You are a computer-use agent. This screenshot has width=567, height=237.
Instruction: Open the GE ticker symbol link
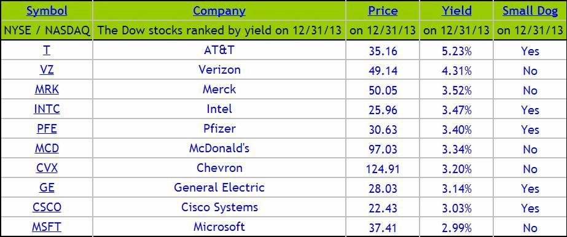click(47, 187)
